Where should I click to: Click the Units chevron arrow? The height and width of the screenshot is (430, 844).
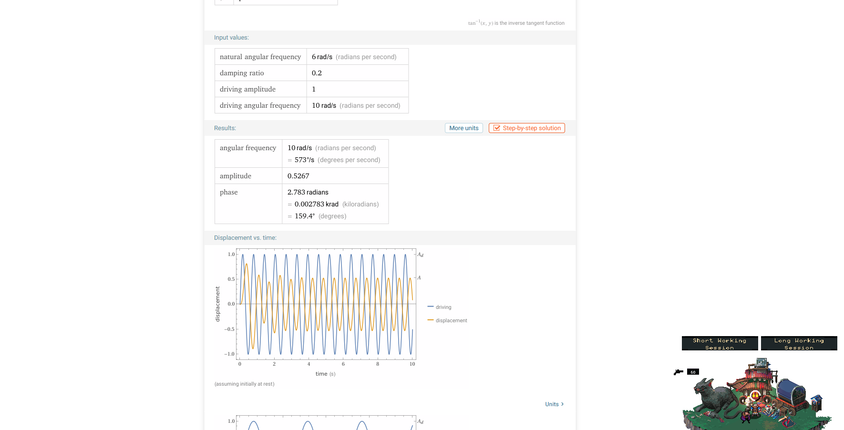click(x=562, y=404)
